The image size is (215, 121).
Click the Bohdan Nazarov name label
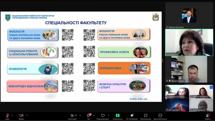(178, 81)
